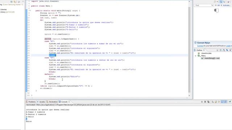Select the Libraries entry in project tree

pyautogui.click(x=3, y=9)
